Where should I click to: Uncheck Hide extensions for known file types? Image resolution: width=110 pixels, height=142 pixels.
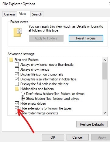point(17,108)
